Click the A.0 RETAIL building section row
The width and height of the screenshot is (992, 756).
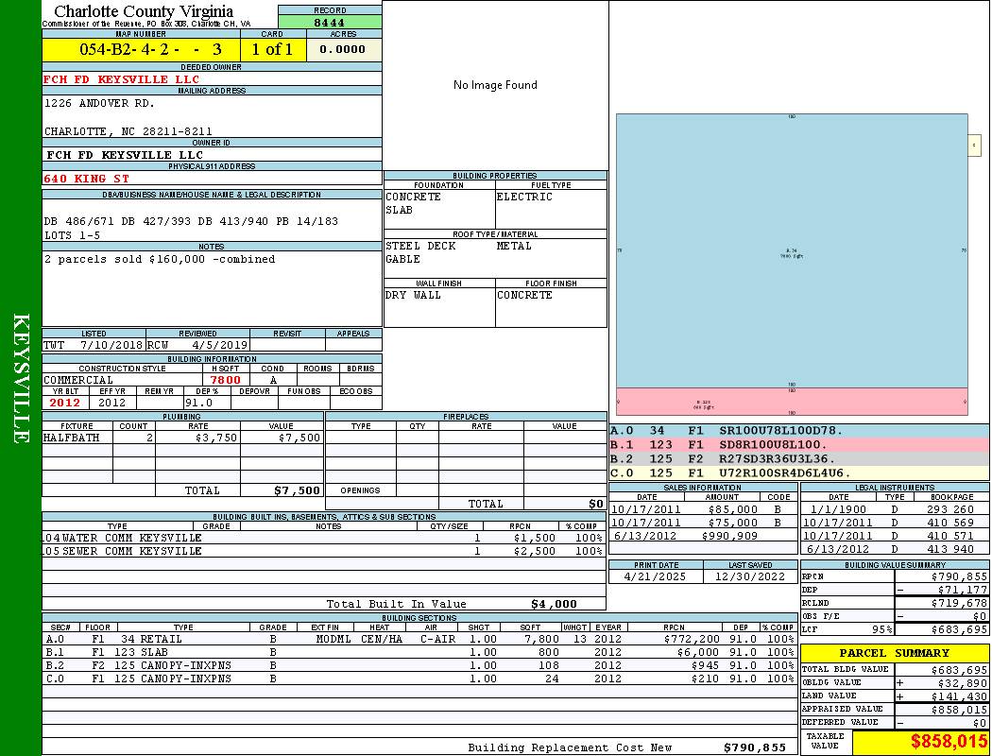click(x=419, y=639)
